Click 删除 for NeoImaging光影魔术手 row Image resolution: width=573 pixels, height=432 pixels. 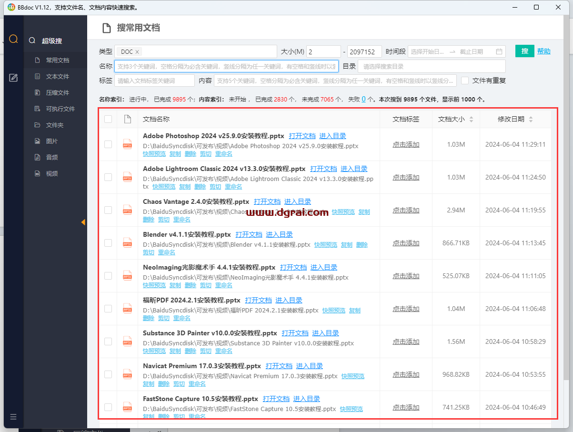pos(191,285)
